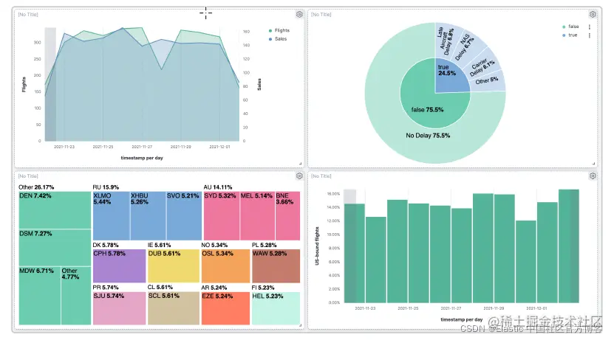Click the Sales legend color dot

270,39
